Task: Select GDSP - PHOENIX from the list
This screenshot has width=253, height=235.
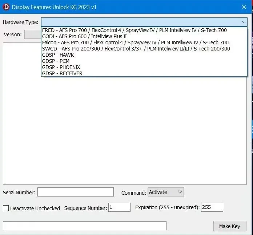Action: click(144, 67)
